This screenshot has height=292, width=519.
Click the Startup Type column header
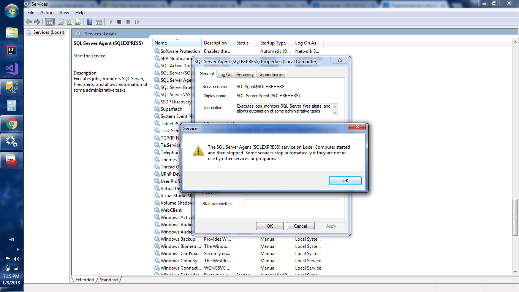275,43
